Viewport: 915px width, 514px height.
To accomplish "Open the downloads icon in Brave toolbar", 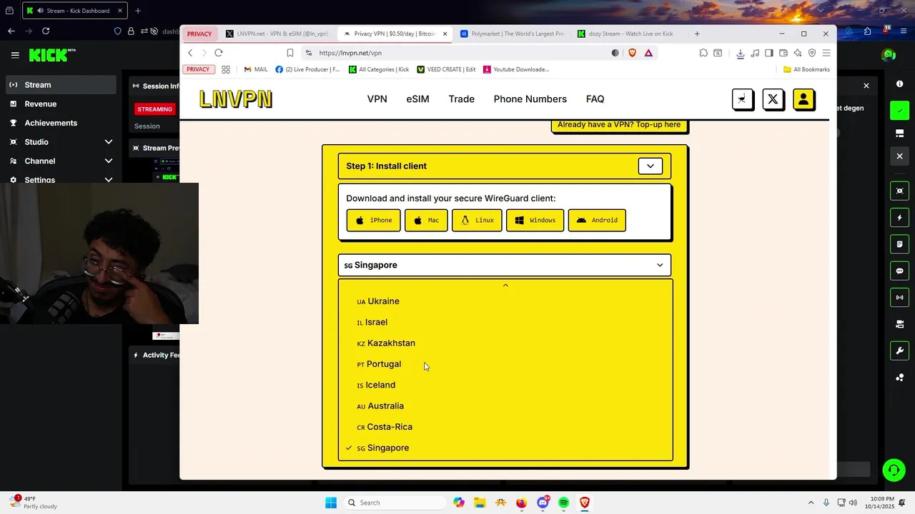I will point(741,53).
